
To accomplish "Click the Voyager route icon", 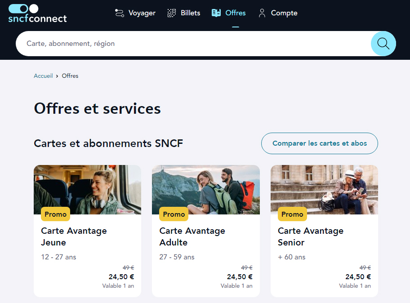I will [119, 13].
